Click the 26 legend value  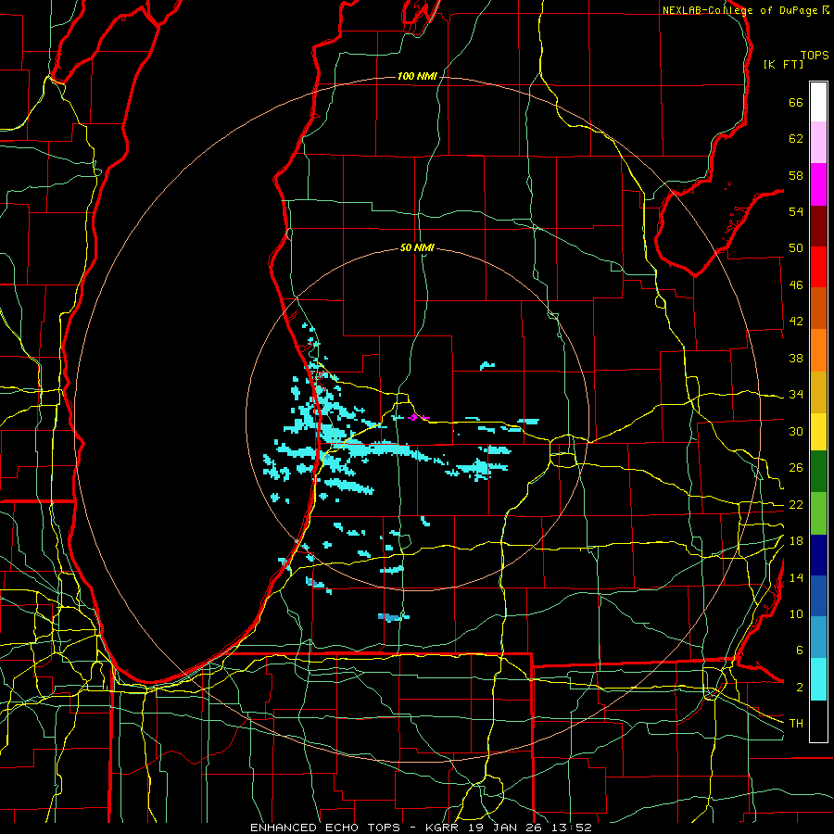(796, 468)
